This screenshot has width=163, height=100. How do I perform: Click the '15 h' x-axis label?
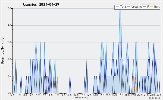click(x=108, y=95)
